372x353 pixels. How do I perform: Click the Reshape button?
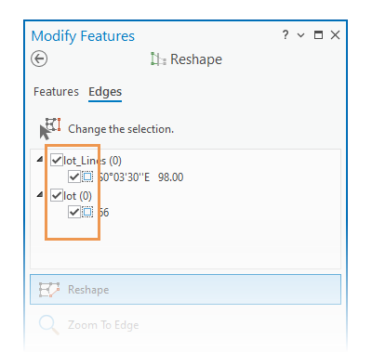pyautogui.click(x=185, y=290)
